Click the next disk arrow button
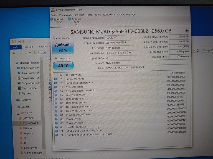This screenshot has width=213, height=159. (187, 30)
